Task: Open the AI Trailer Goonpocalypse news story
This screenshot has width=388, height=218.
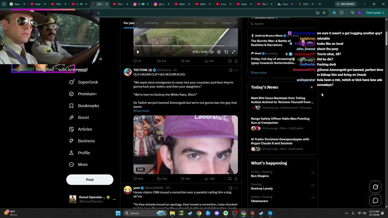Action: pos(283,144)
